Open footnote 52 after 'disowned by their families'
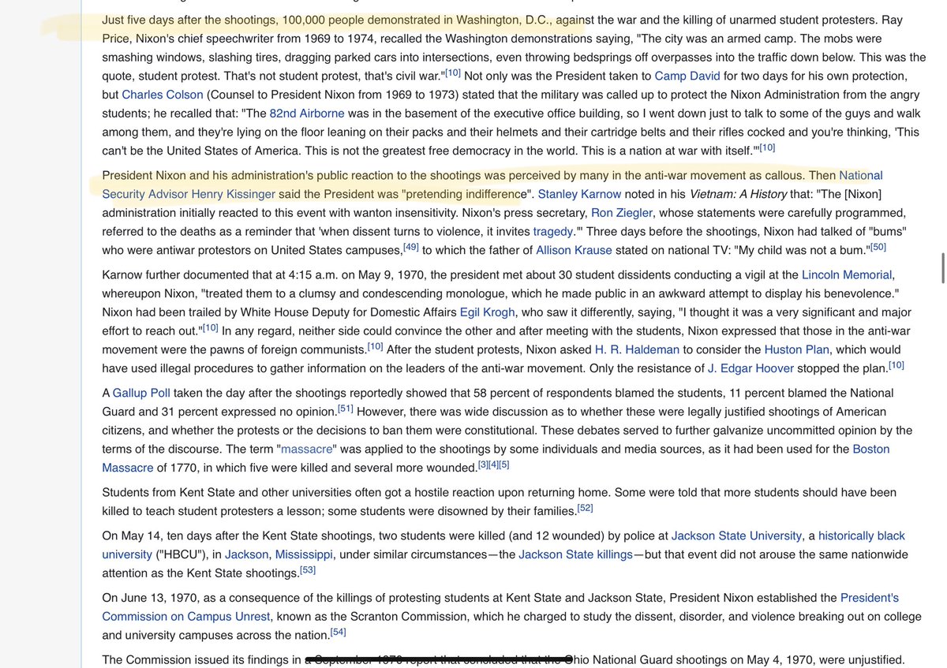 (x=585, y=507)
